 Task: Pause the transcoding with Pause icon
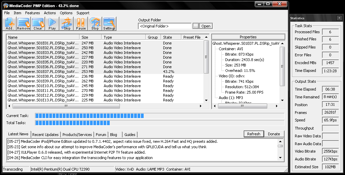[x=81, y=24]
